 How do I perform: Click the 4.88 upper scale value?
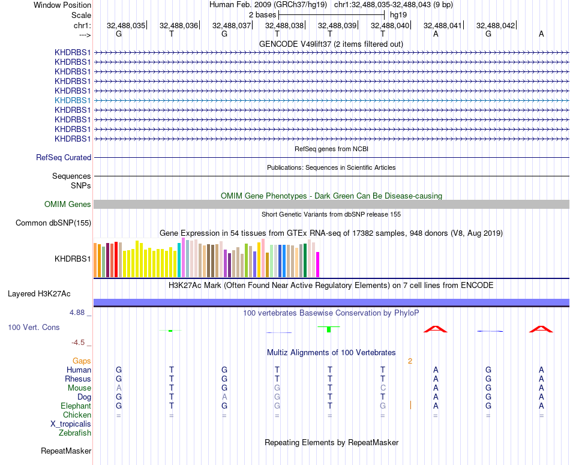[x=77, y=313]
